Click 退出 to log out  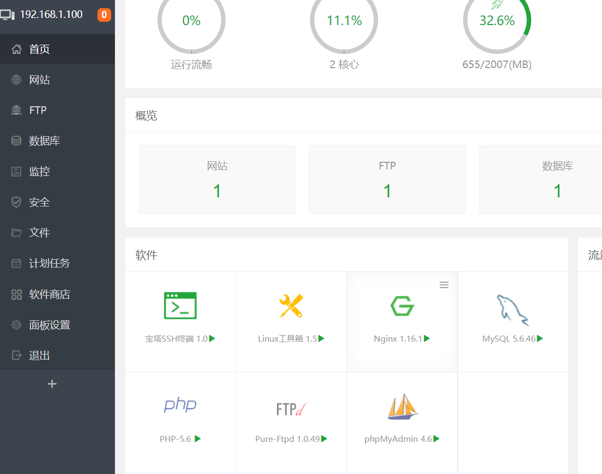(57, 355)
